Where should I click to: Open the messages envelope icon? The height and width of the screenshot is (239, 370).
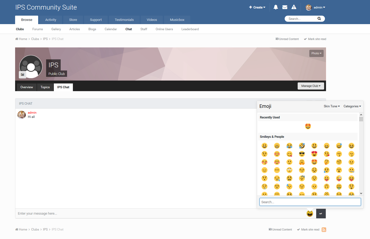[285, 7]
